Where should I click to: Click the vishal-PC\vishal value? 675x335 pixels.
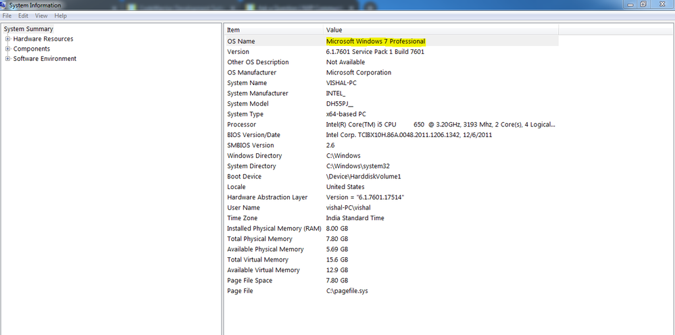click(x=348, y=208)
